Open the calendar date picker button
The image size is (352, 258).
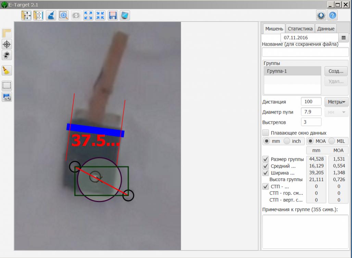343,38
